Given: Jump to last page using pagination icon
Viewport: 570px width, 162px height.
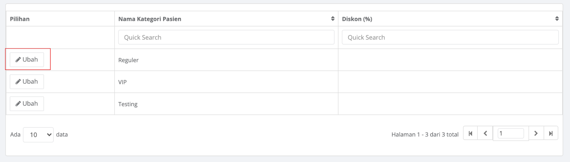Looking at the screenshot, I should coord(551,133).
